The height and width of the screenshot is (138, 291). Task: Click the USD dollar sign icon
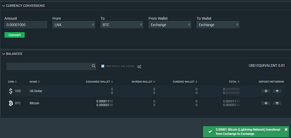pyautogui.click(x=11, y=91)
